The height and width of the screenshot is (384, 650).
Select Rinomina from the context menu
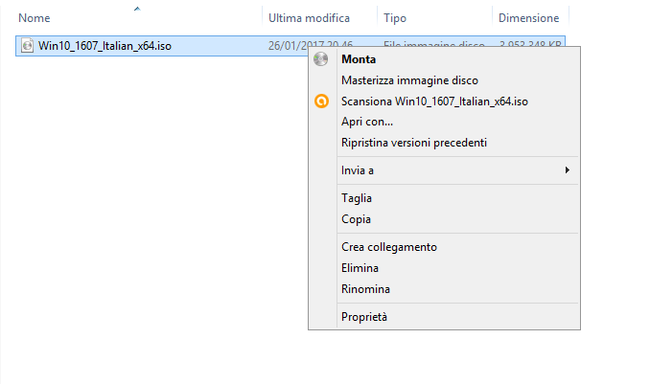(x=365, y=289)
